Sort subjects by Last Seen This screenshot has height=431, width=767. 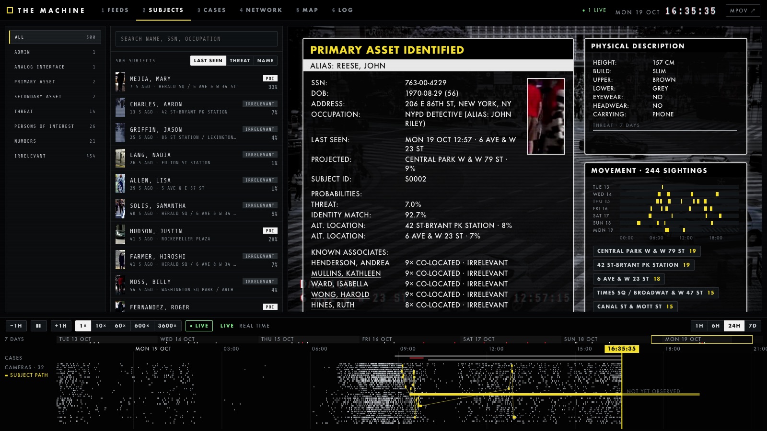tap(208, 61)
